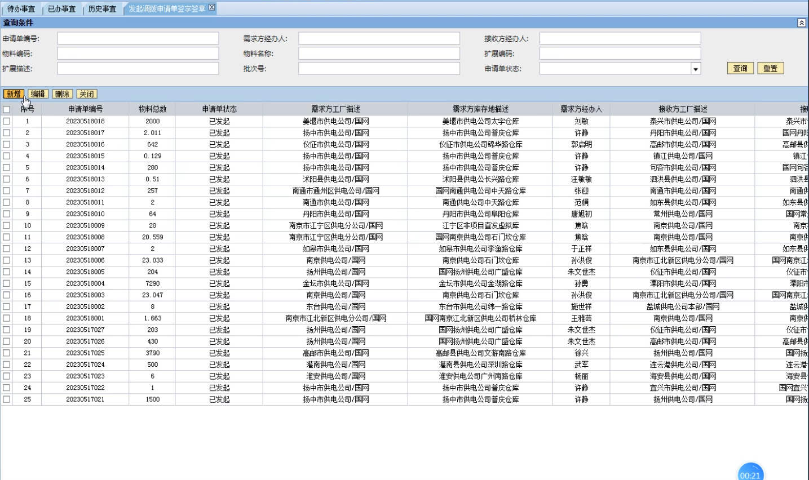Click the 编辑 toolbar button

[38, 94]
